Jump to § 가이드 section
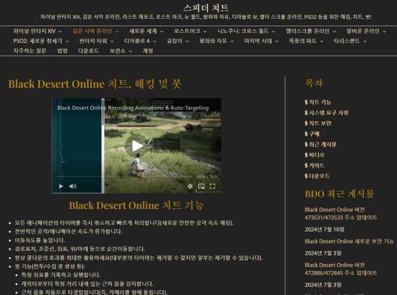397x295 pixels. click(x=315, y=166)
